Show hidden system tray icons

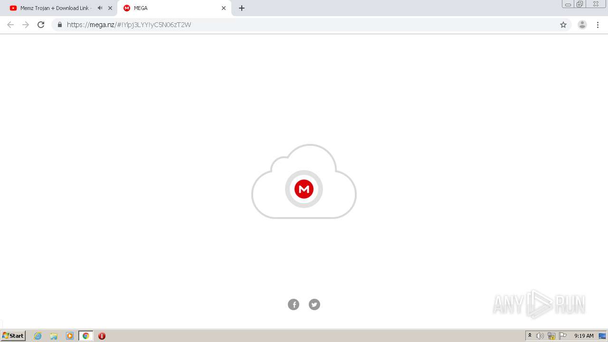530,336
